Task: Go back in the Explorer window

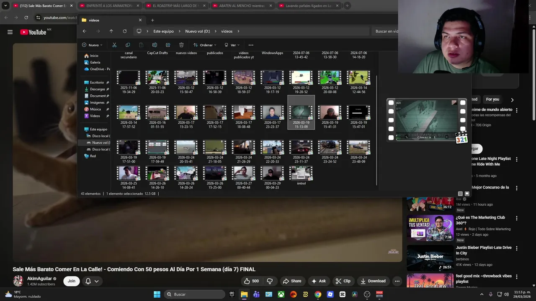Action: pos(85,31)
